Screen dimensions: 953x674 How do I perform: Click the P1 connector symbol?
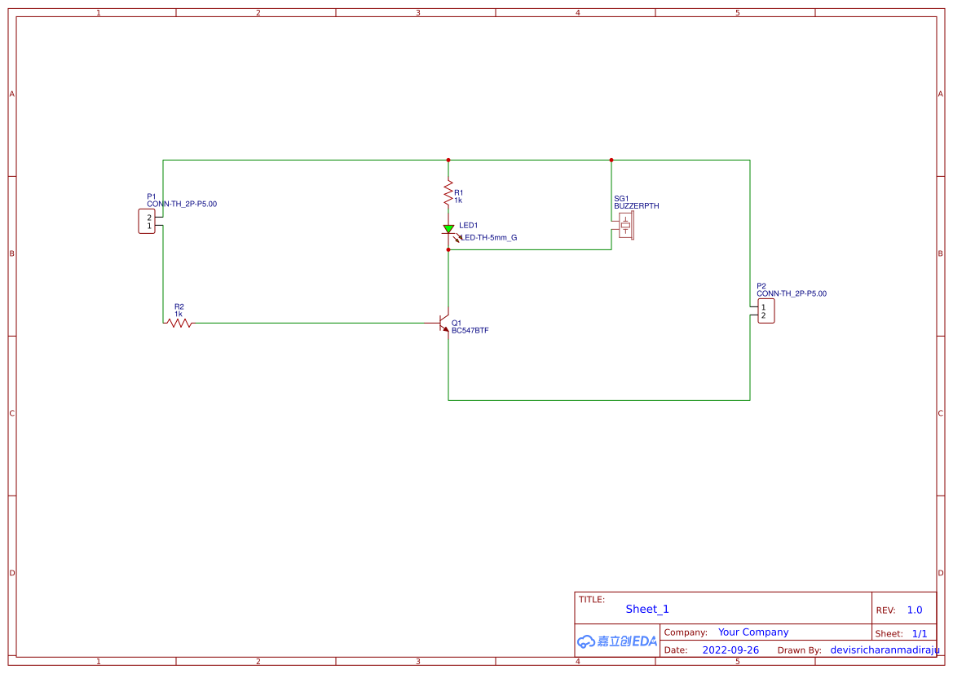point(146,219)
